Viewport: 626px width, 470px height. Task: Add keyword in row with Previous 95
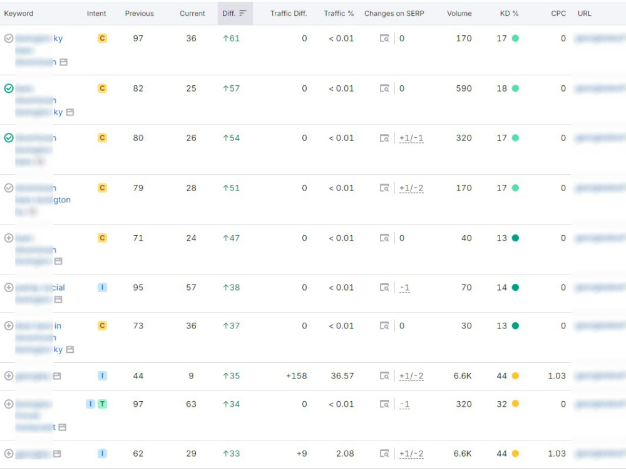point(9,288)
